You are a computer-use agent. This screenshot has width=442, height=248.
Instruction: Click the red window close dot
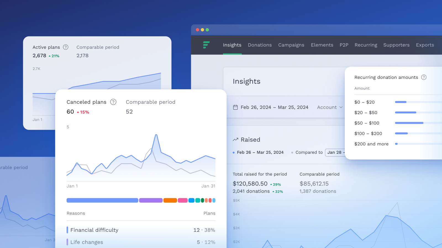click(x=198, y=30)
